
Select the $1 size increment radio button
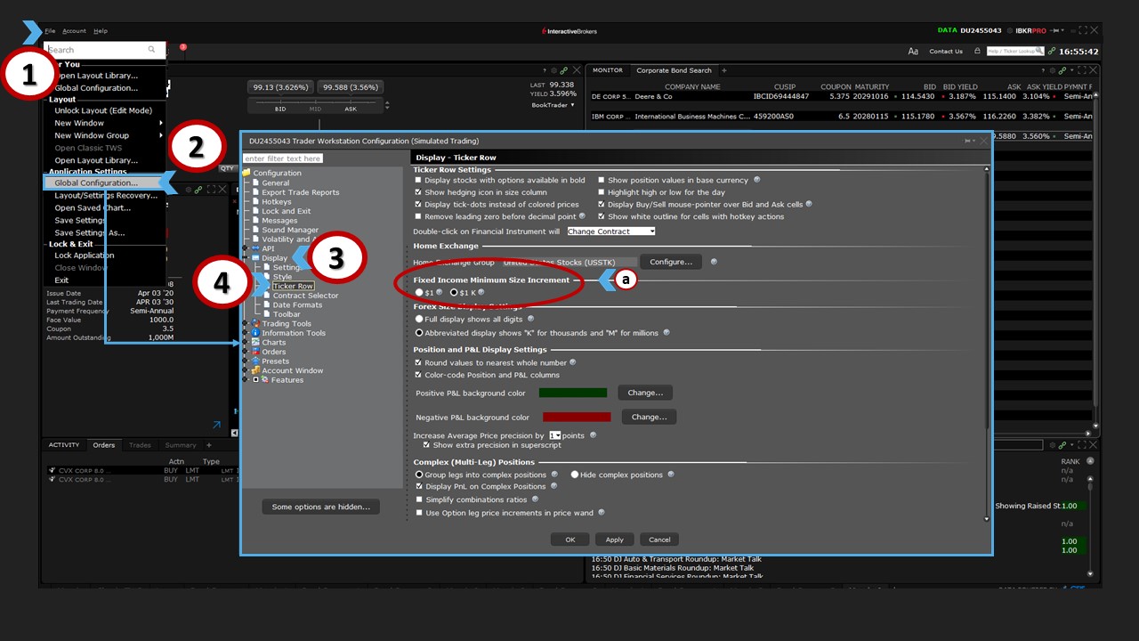tap(419, 292)
